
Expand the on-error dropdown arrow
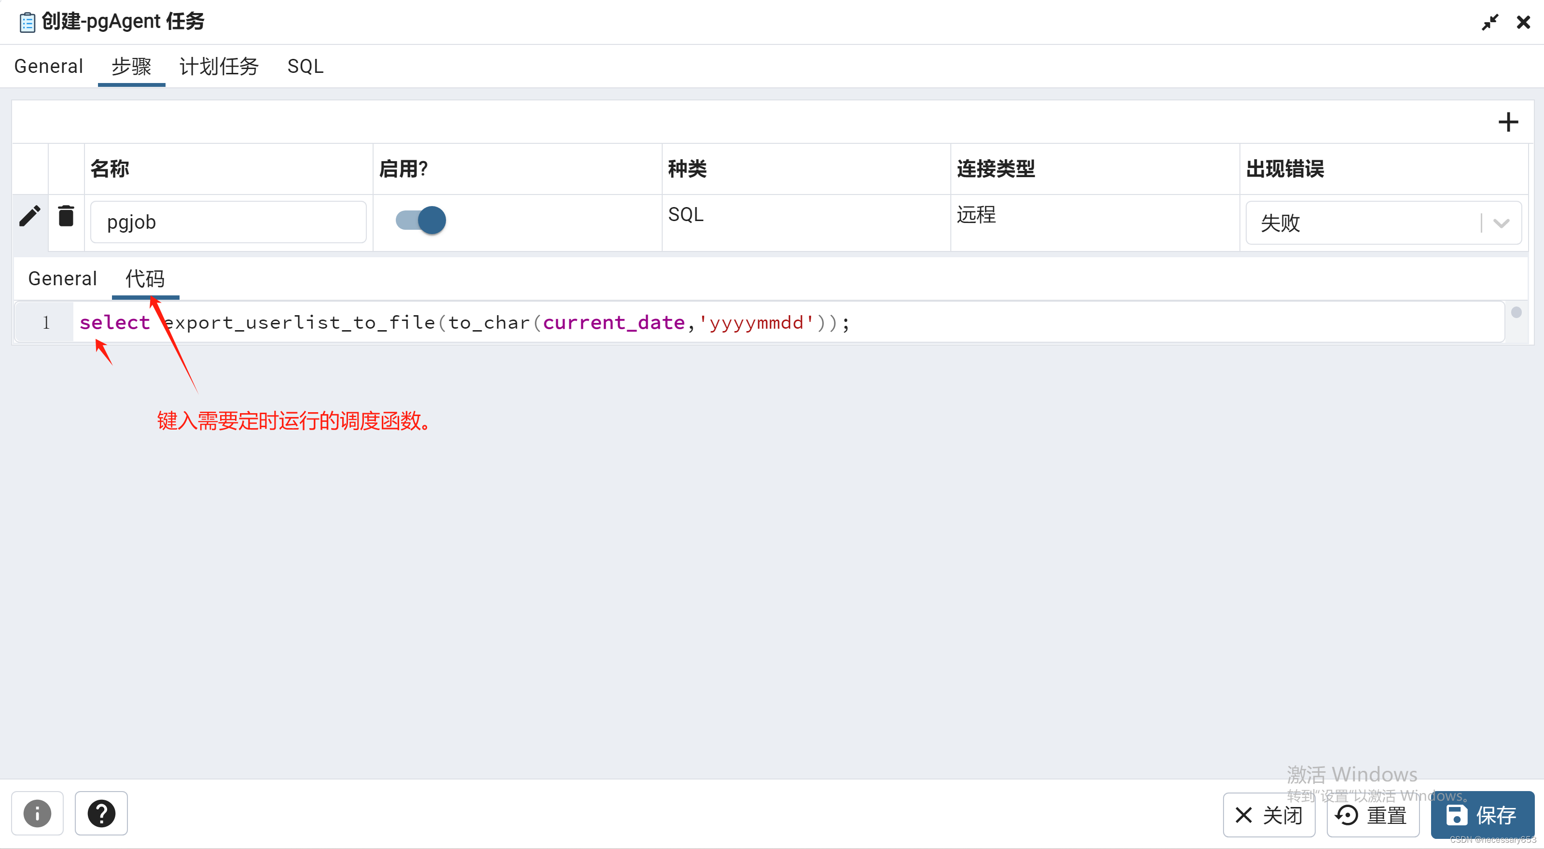click(1502, 223)
